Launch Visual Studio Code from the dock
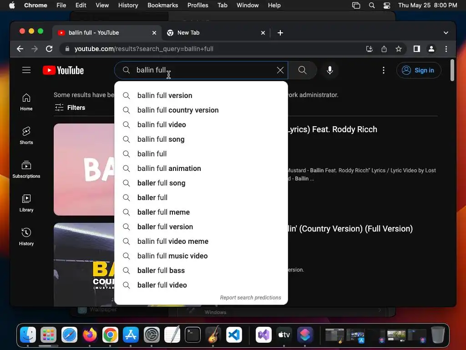 [x=234, y=335]
